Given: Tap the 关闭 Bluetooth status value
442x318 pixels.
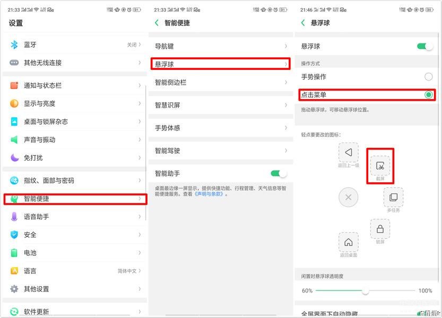Looking at the screenshot, I should point(132,45).
